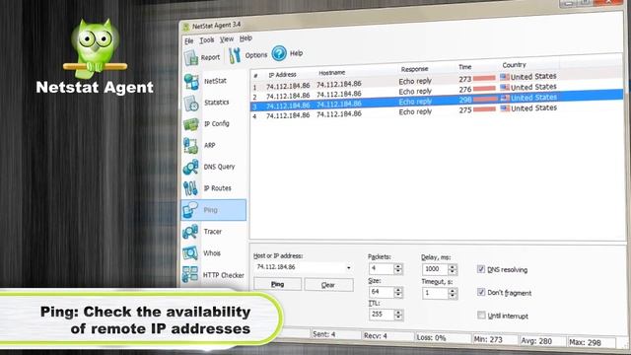
Task: Open the Help menu
Action: tap(245, 38)
